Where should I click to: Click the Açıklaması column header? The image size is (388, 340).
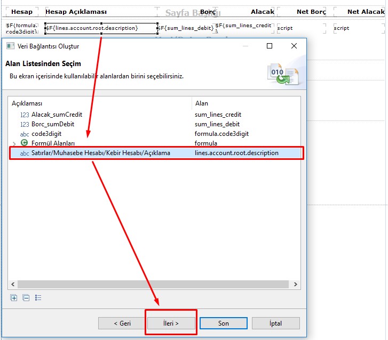point(27,103)
